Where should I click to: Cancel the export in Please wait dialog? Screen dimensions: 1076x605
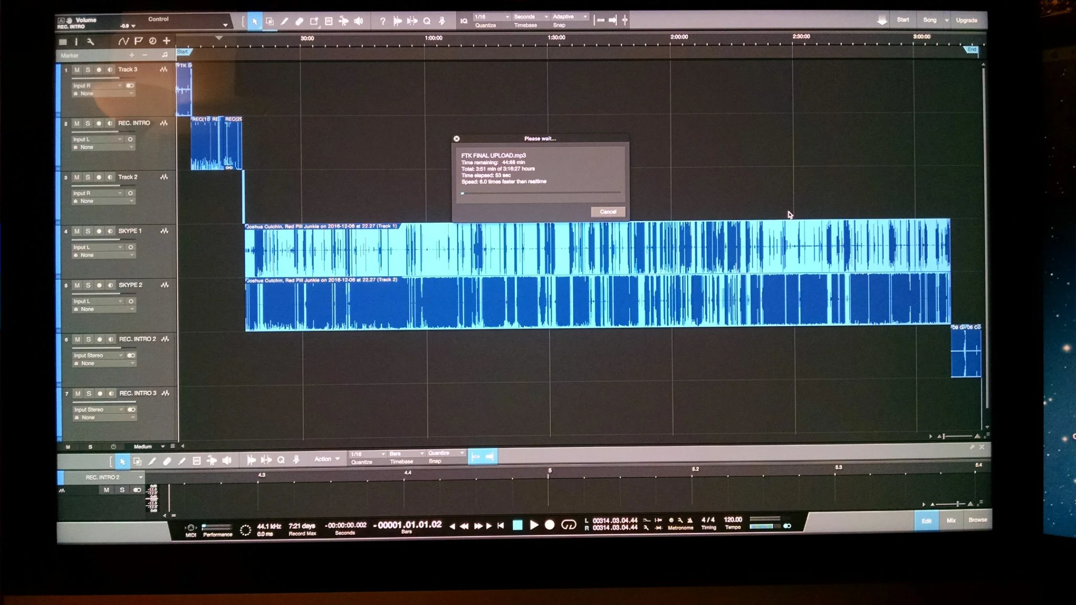[608, 212]
